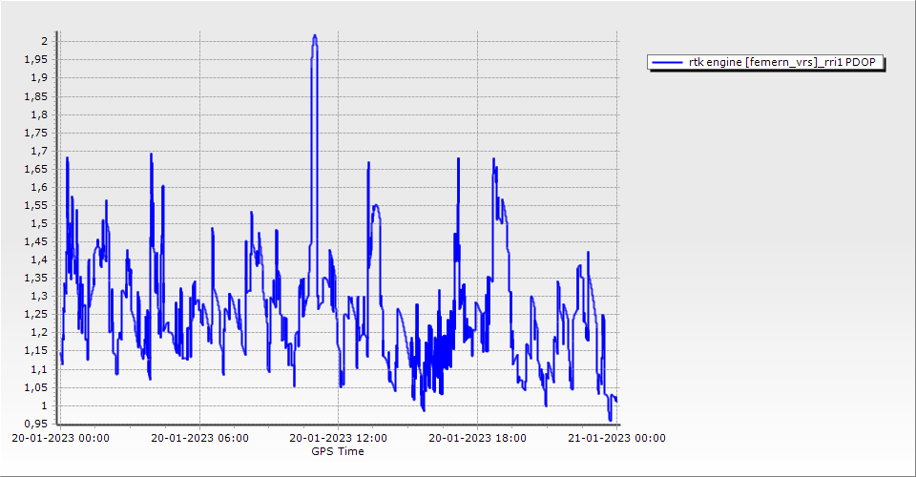The width and height of the screenshot is (916, 477).
Task: Click the highest PDOP peak above 2
Action: [315, 36]
